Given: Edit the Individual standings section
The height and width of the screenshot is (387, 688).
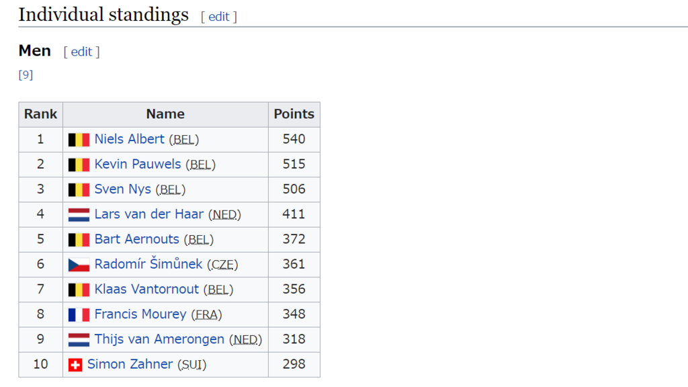Looking at the screenshot, I should (219, 17).
